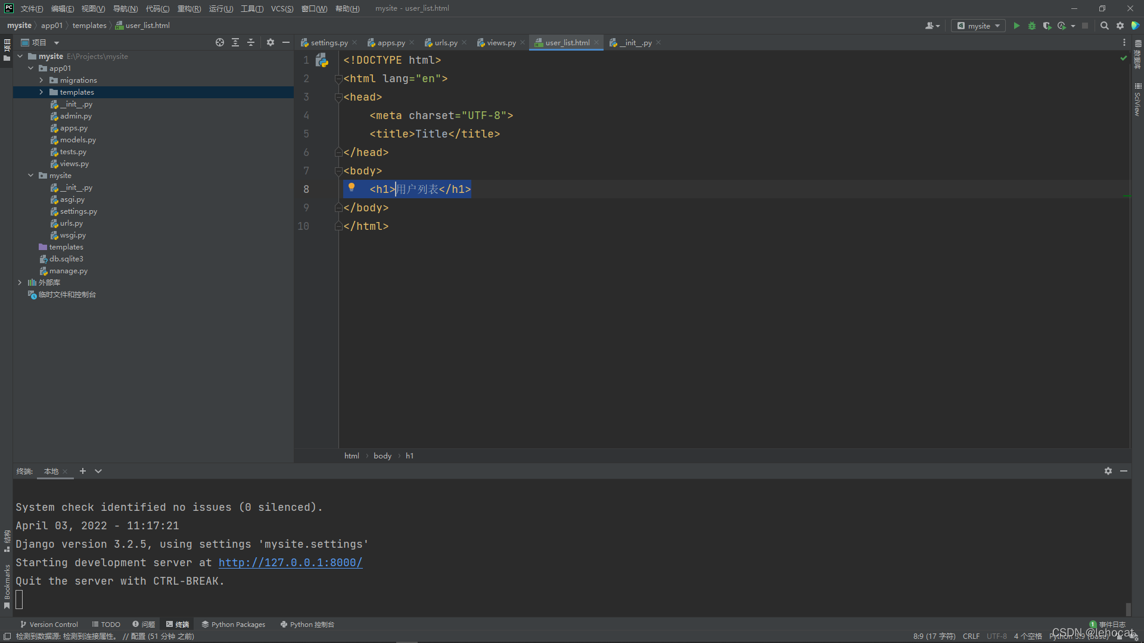Open the VCS menu
Image resolution: width=1144 pixels, height=643 pixels.
coord(282,8)
